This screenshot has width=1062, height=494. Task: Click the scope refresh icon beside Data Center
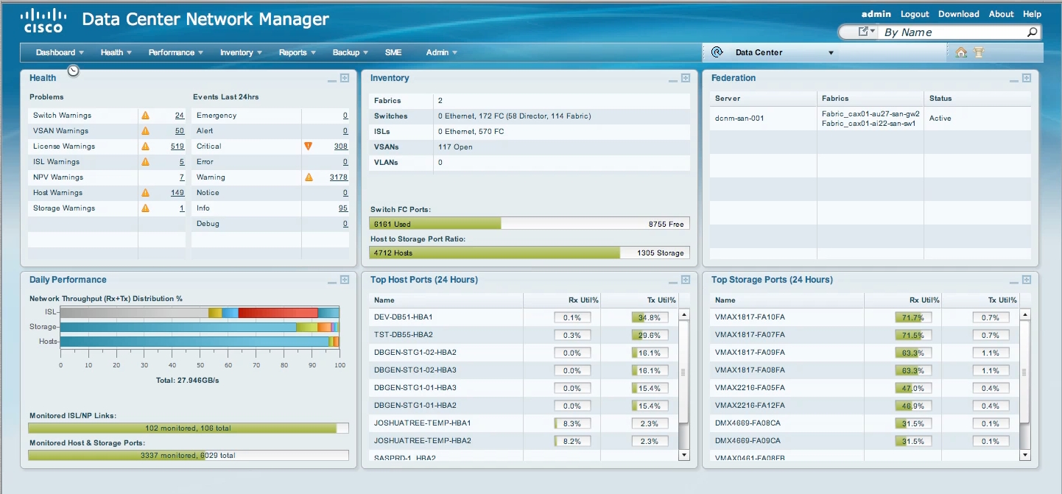[x=717, y=52]
